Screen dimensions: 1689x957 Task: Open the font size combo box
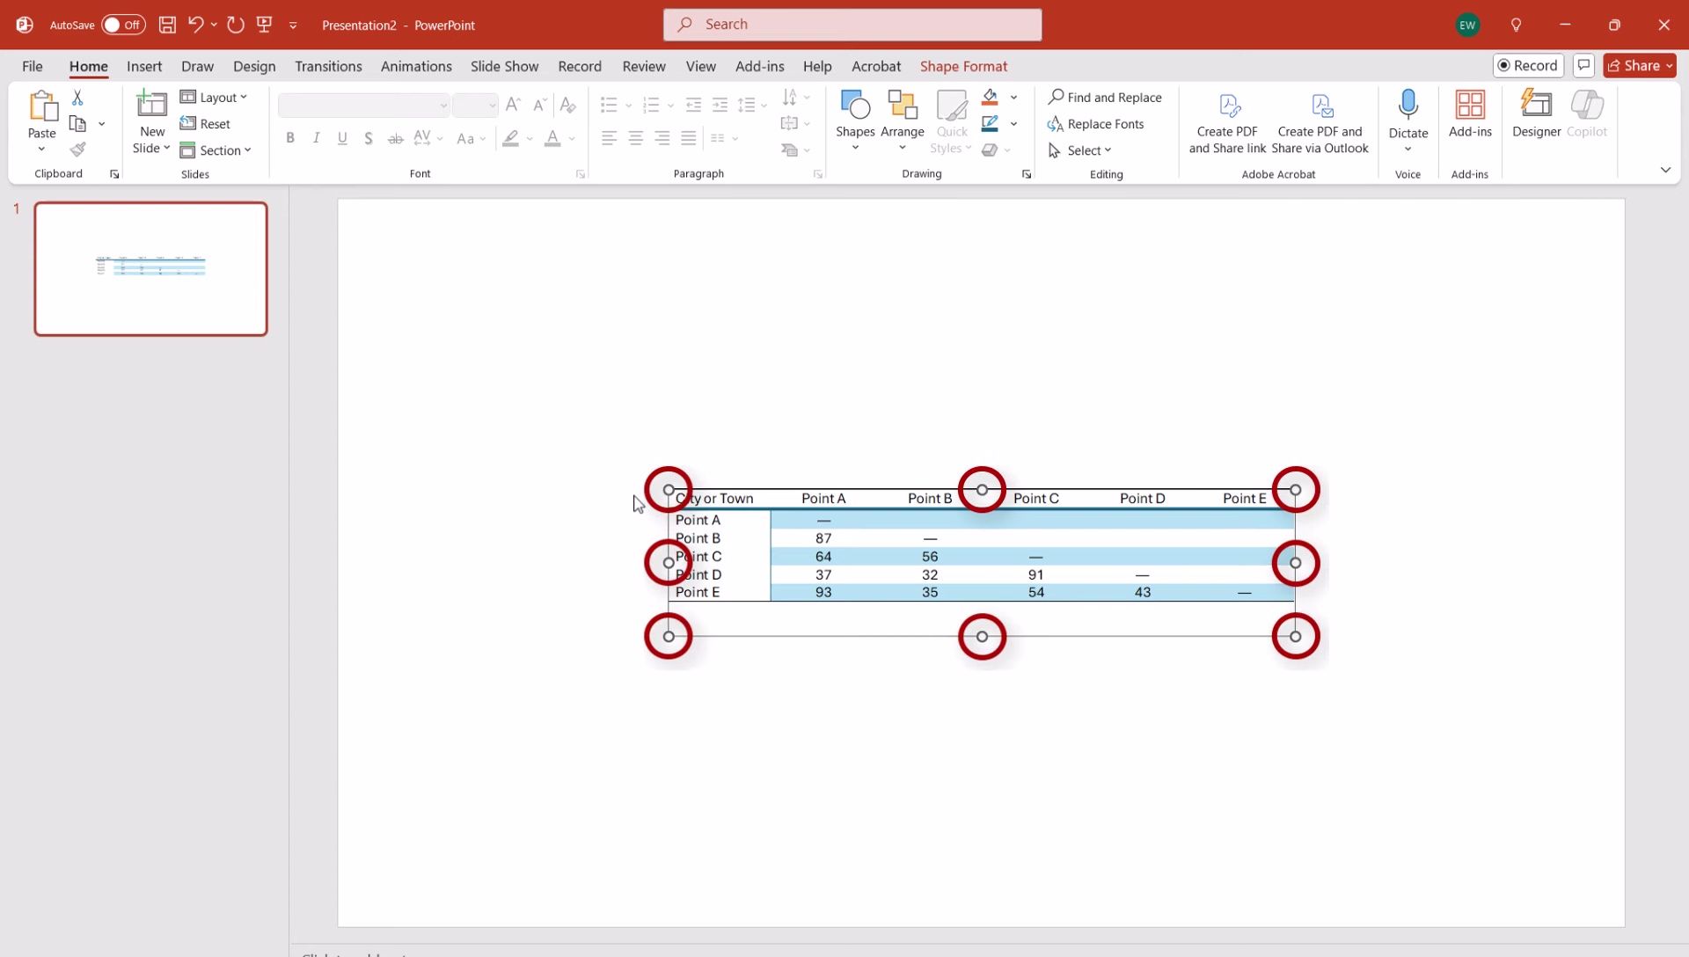[x=475, y=106]
